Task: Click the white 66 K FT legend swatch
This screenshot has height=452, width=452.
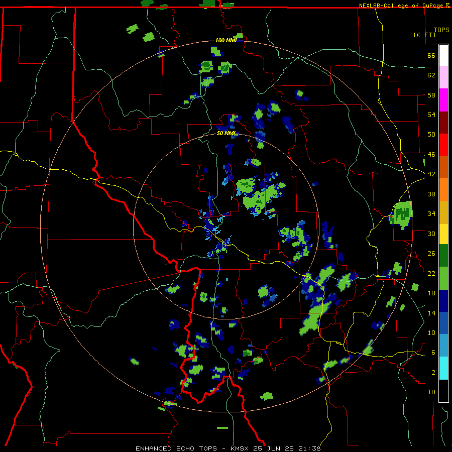Action: [x=443, y=55]
